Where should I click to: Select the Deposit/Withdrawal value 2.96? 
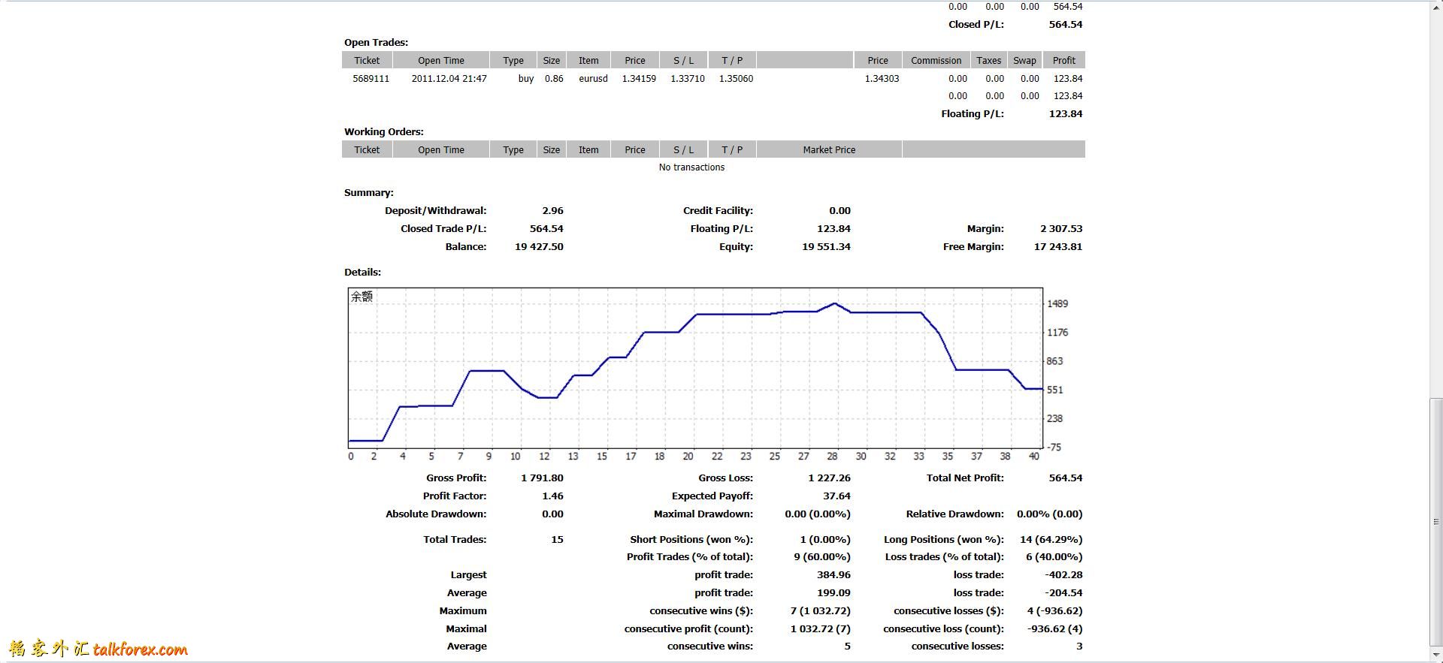coord(552,210)
